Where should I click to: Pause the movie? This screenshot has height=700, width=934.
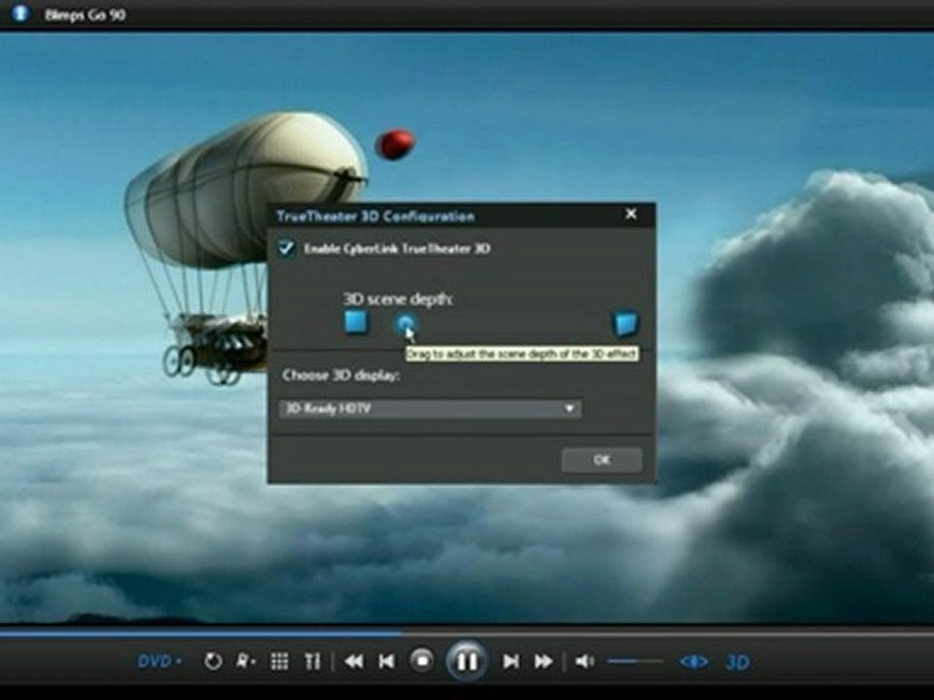point(466,661)
